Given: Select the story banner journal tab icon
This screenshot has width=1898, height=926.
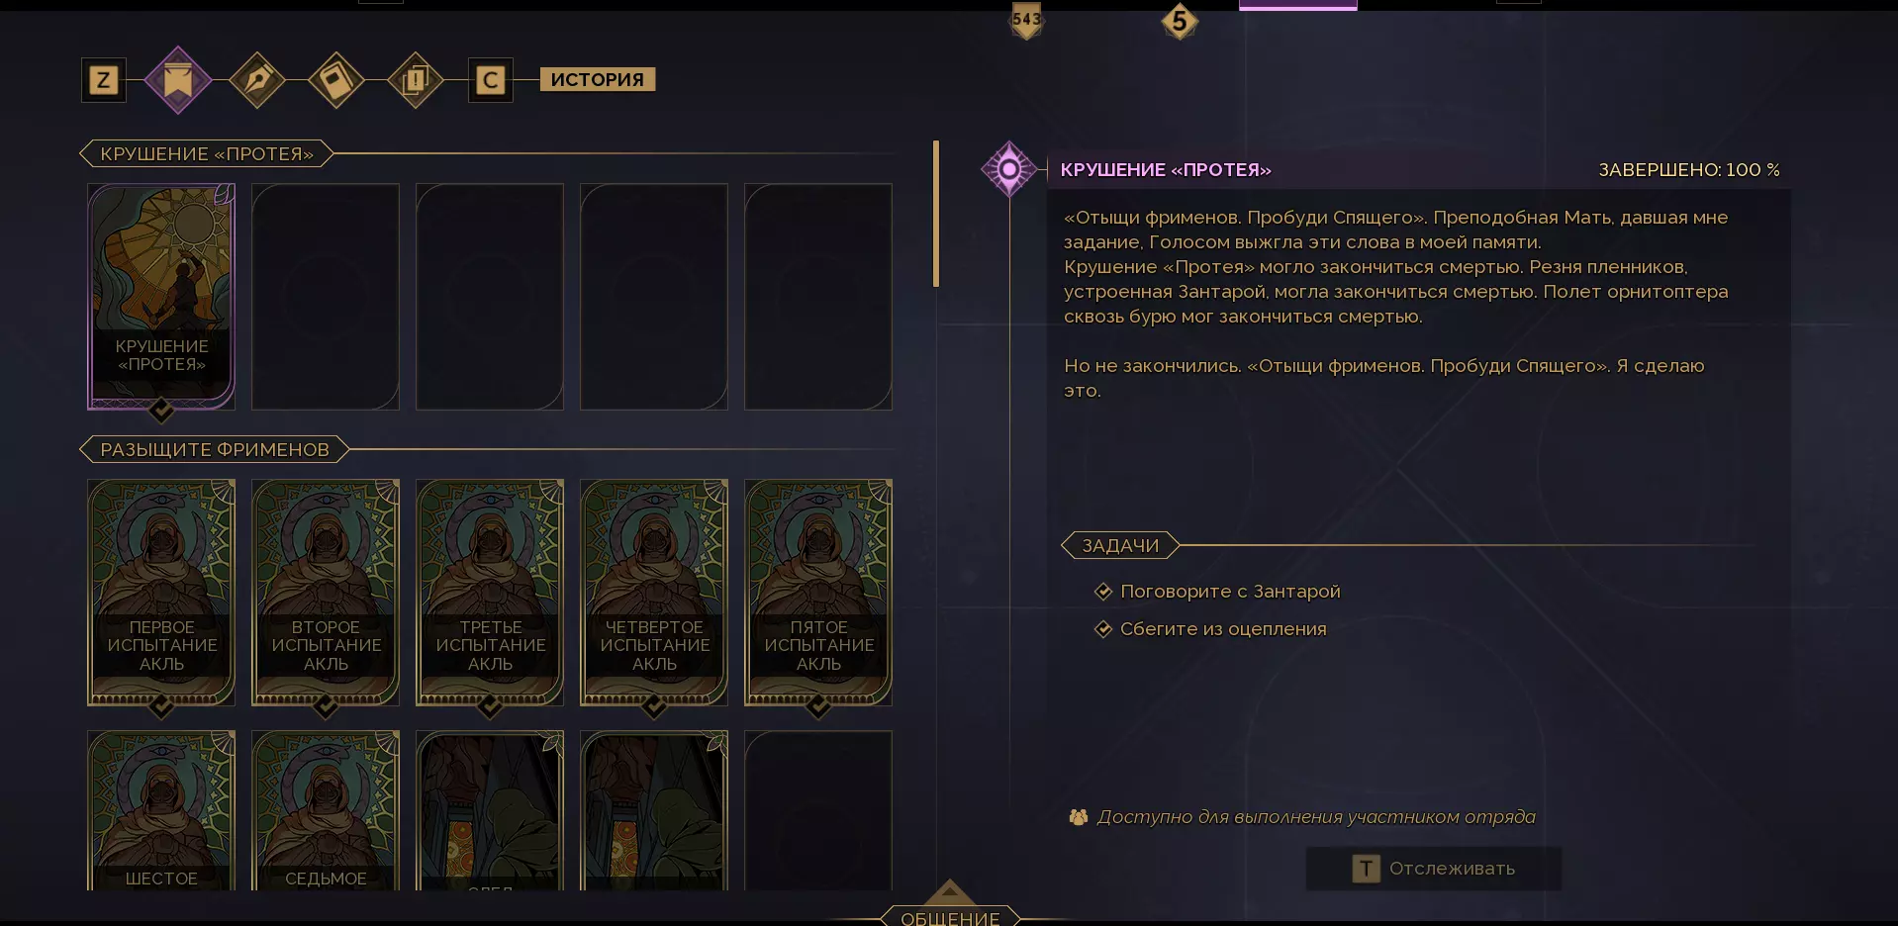Looking at the screenshot, I should (178, 80).
